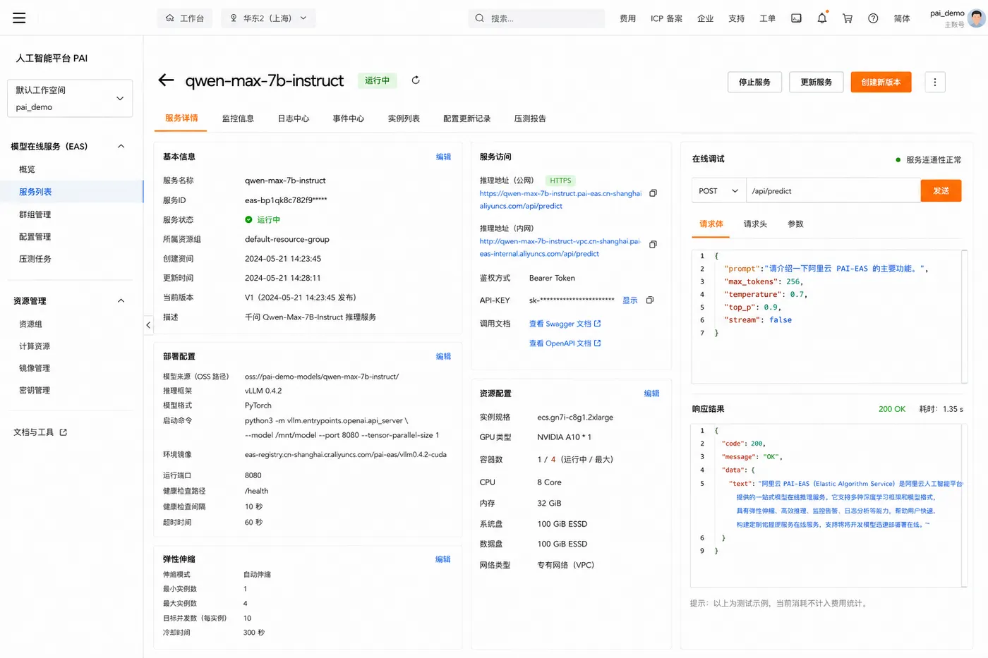Focus the /api/predict path field
The width and height of the screenshot is (988, 658).
click(833, 191)
